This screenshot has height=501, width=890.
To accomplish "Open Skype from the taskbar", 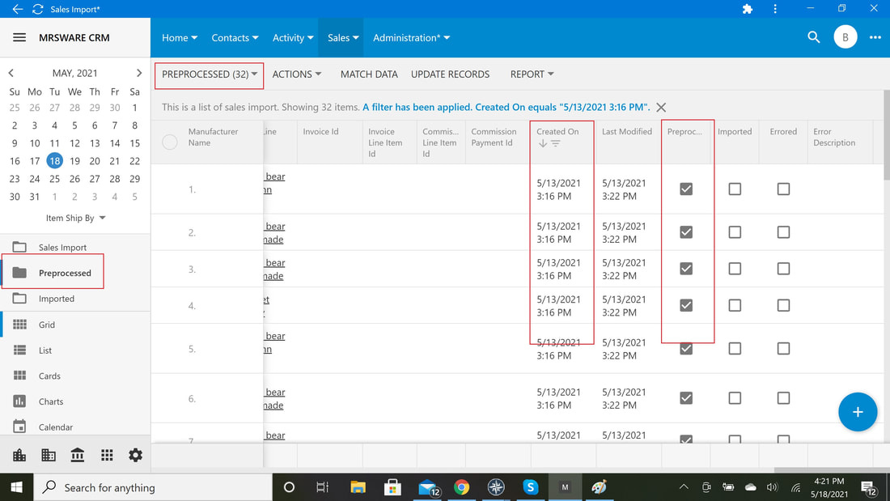I will 530,487.
